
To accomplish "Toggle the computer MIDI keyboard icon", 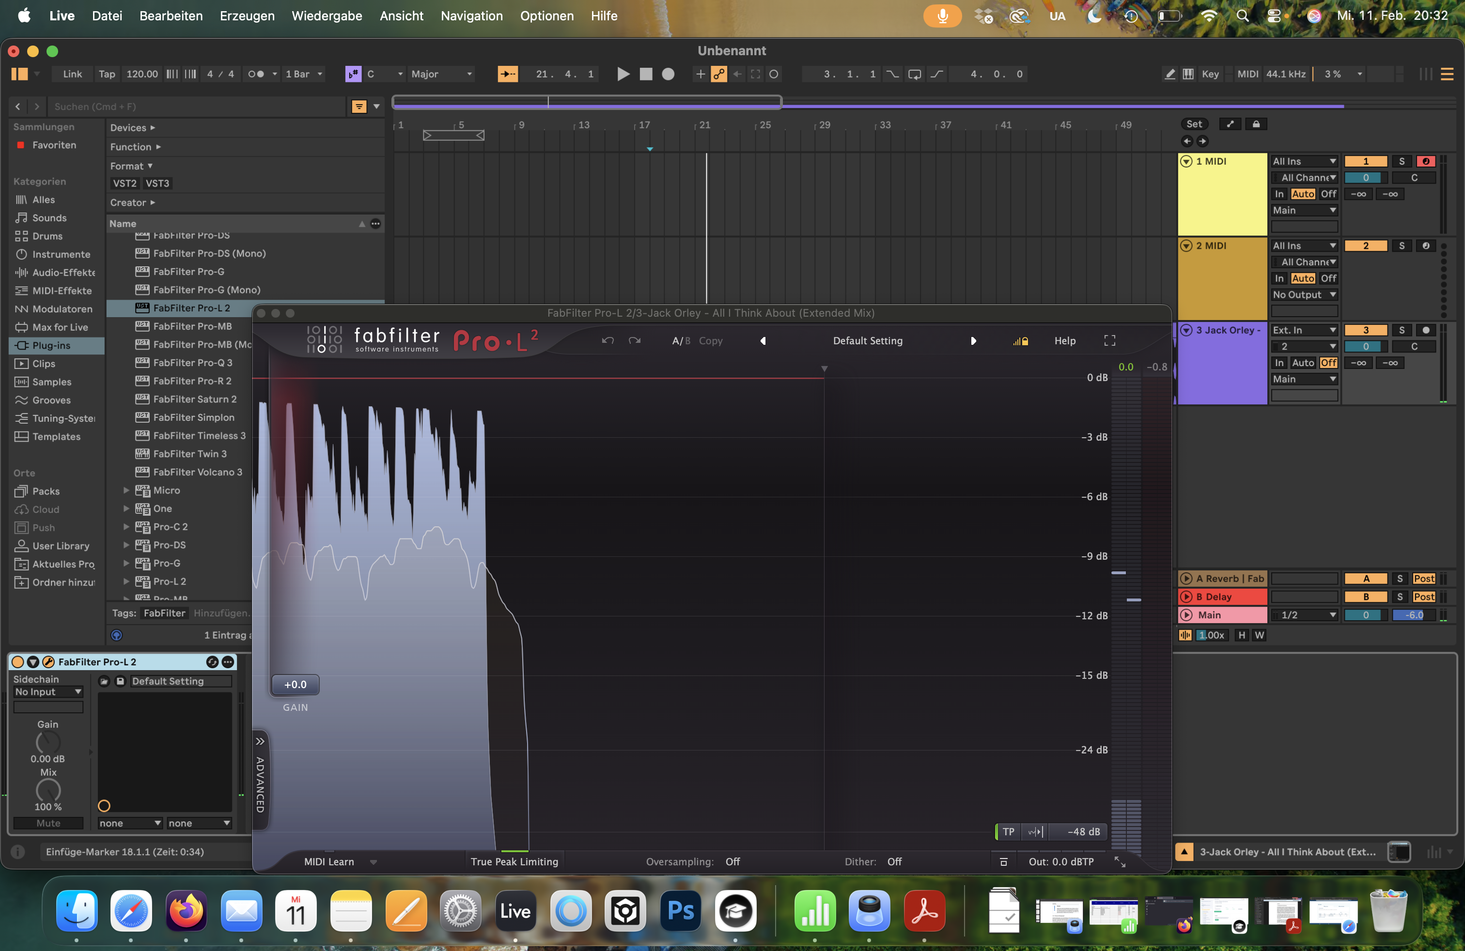I will tap(1189, 74).
